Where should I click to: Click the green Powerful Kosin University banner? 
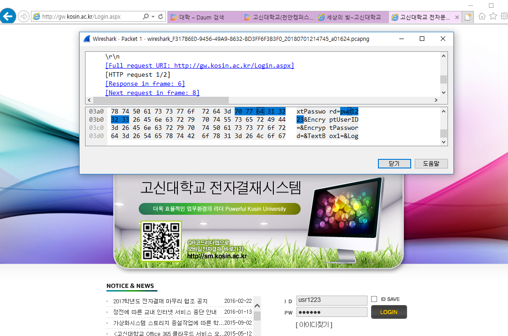point(219,209)
